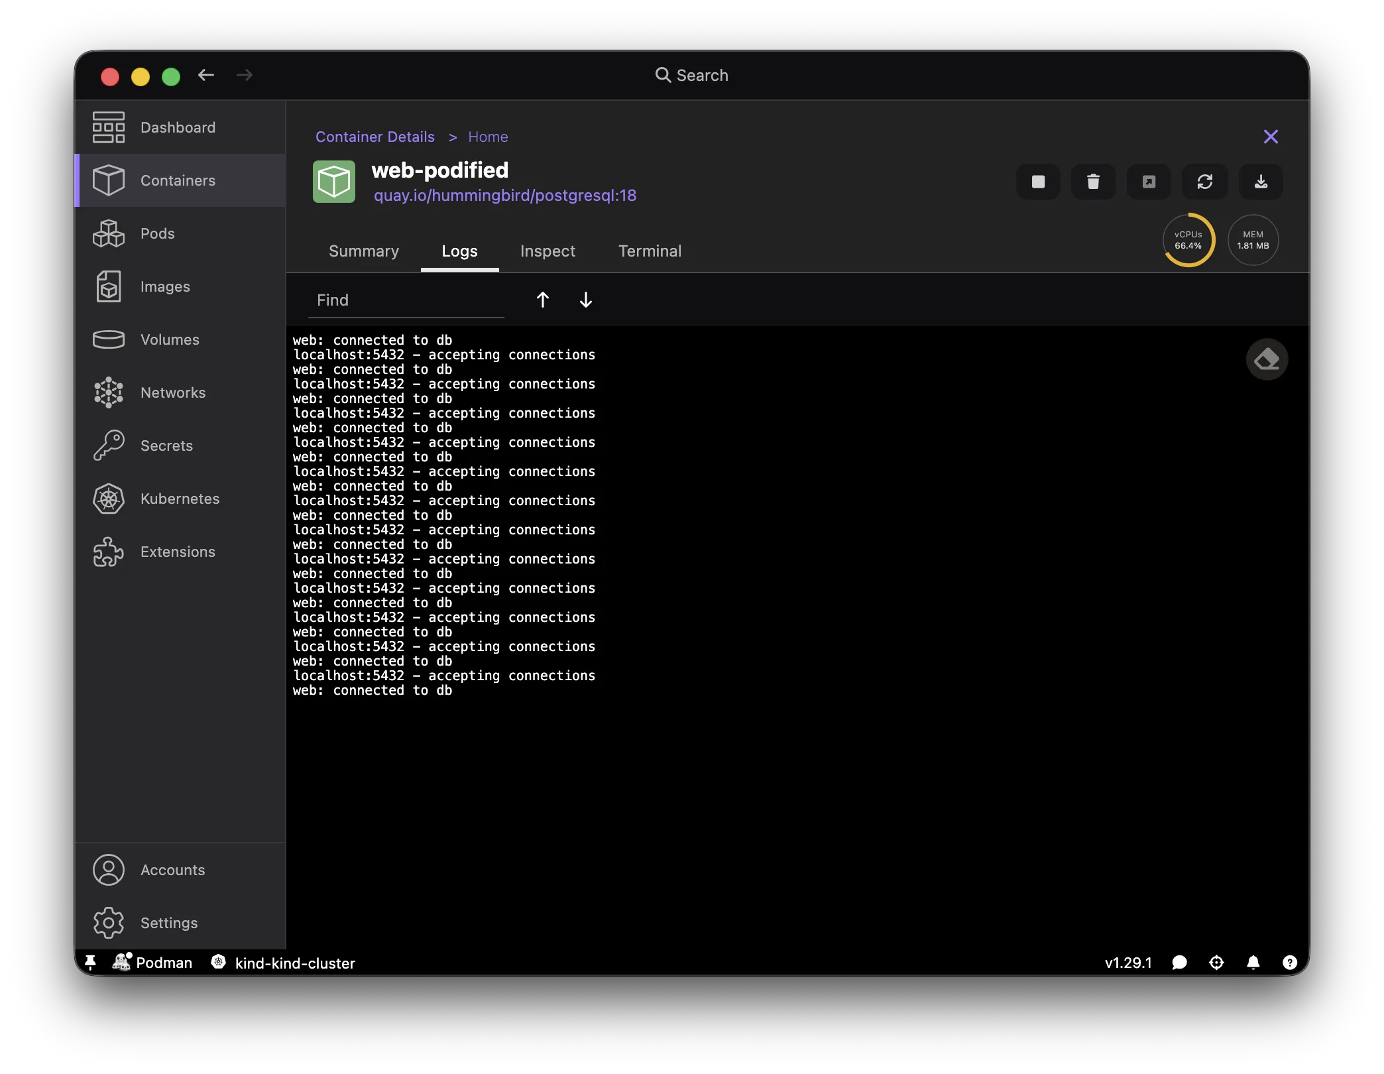The height and width of the screenshot is (1074, 1384).
Task: Click the open-in-browser icon for the container
Action: pos(1149,182)
